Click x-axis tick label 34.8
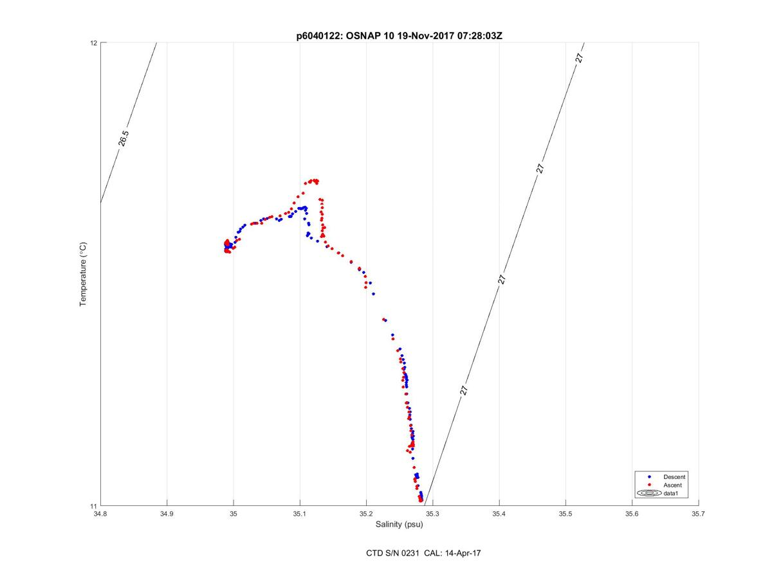772x569 pixels. [x=100, y=514]
